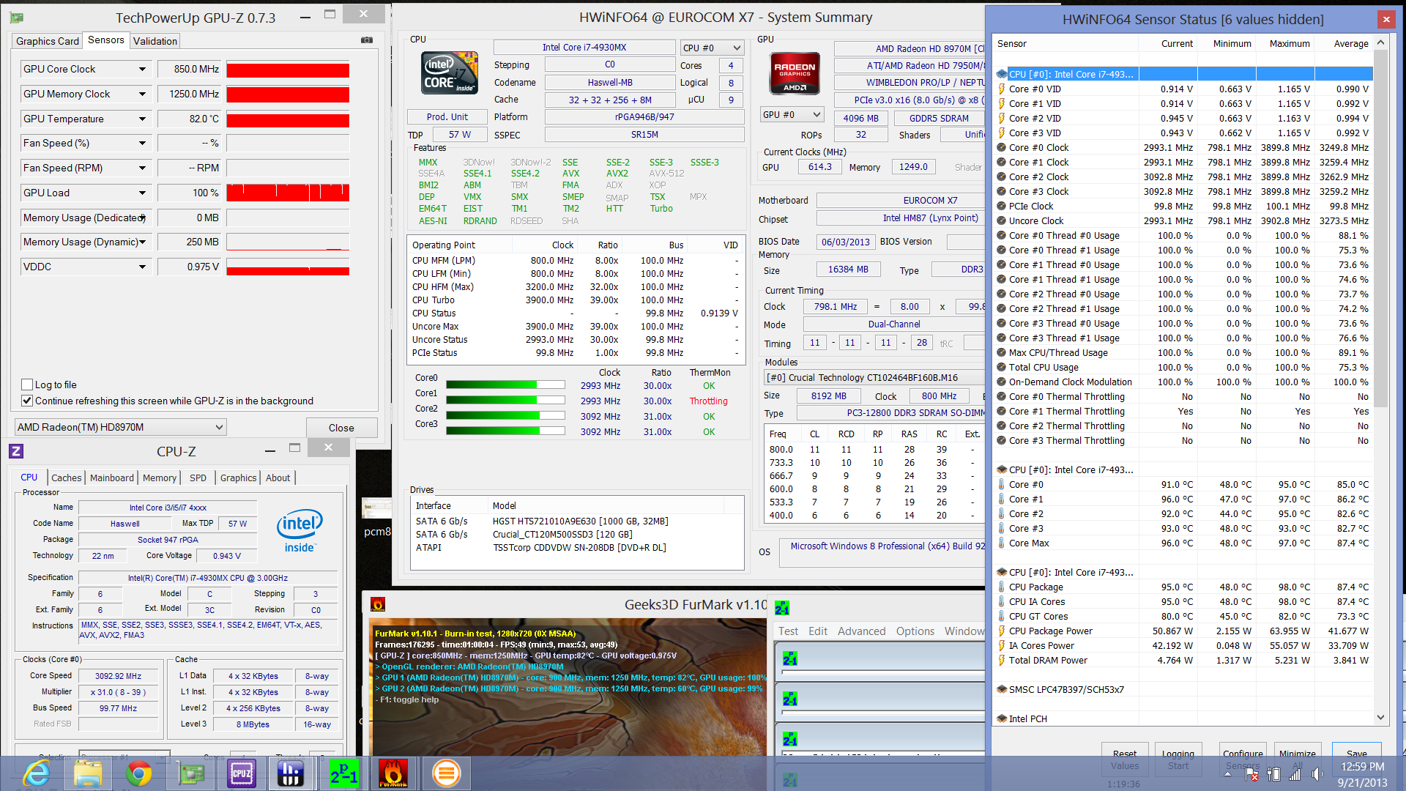Screen dimensions: 1406x791
Task: Open the Crucial memory module dropdown
Action: click(x=875, y=377)
